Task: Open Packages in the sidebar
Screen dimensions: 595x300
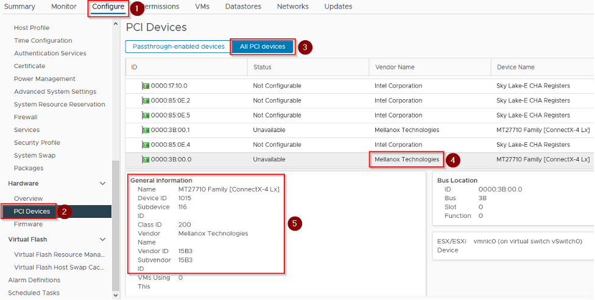Action: tap(29, 169)
